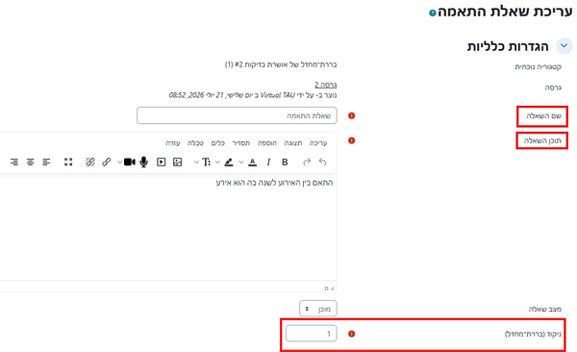
Task: Click the insert multimedia play icon
Action: pos(162,162)
